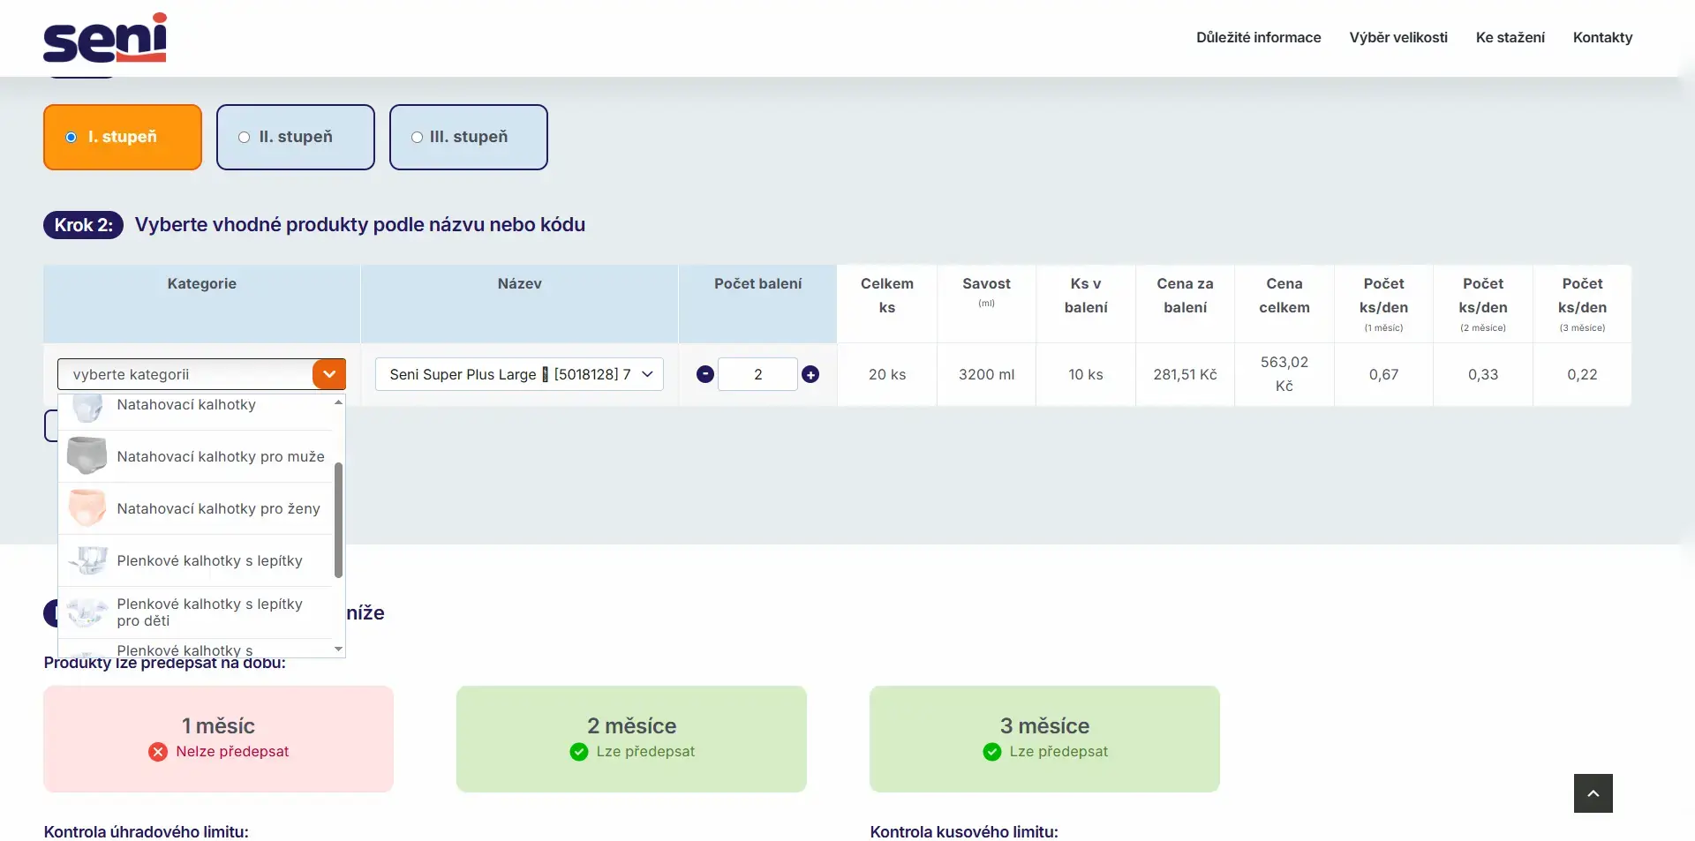Click 'Kontrola kusového limitu:' heading
Screen dimensions: 1695x841
[963, 831]
